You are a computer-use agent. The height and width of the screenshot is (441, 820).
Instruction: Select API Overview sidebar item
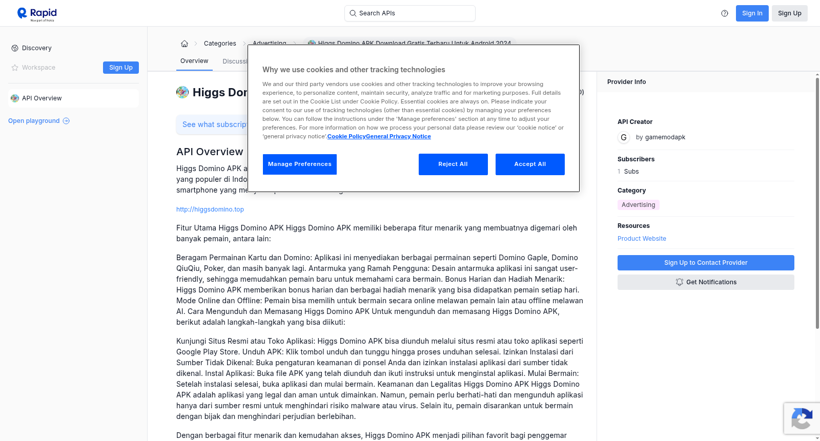point(74,98)
